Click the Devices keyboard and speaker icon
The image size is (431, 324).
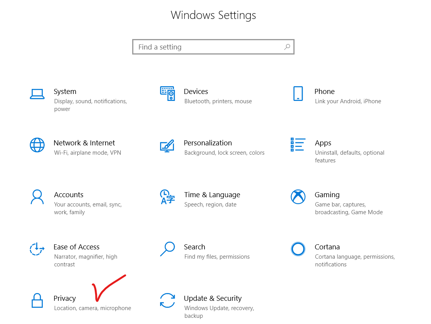tap(167, 94)
